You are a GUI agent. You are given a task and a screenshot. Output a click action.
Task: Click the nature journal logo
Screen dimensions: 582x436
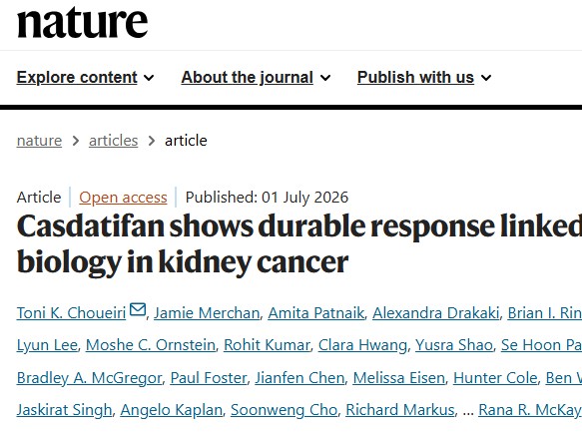click(82, 23)
